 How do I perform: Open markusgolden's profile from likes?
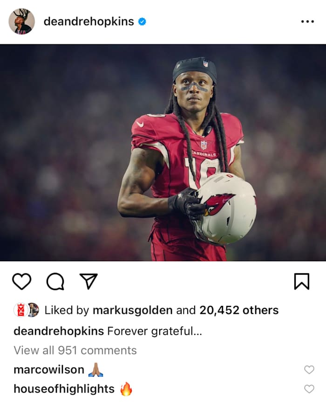pyautogui.click(x=132, y=310)
